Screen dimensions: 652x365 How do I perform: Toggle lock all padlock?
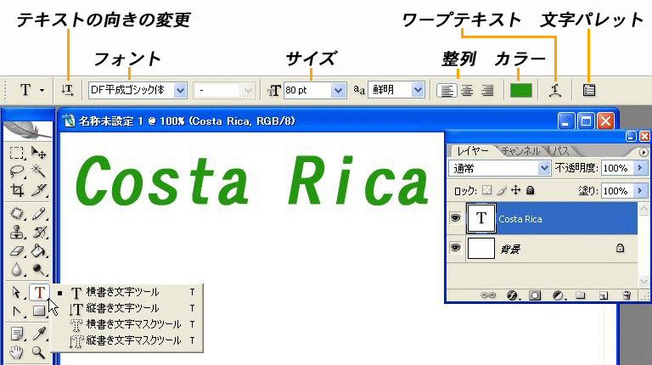[x=530, y=190]
